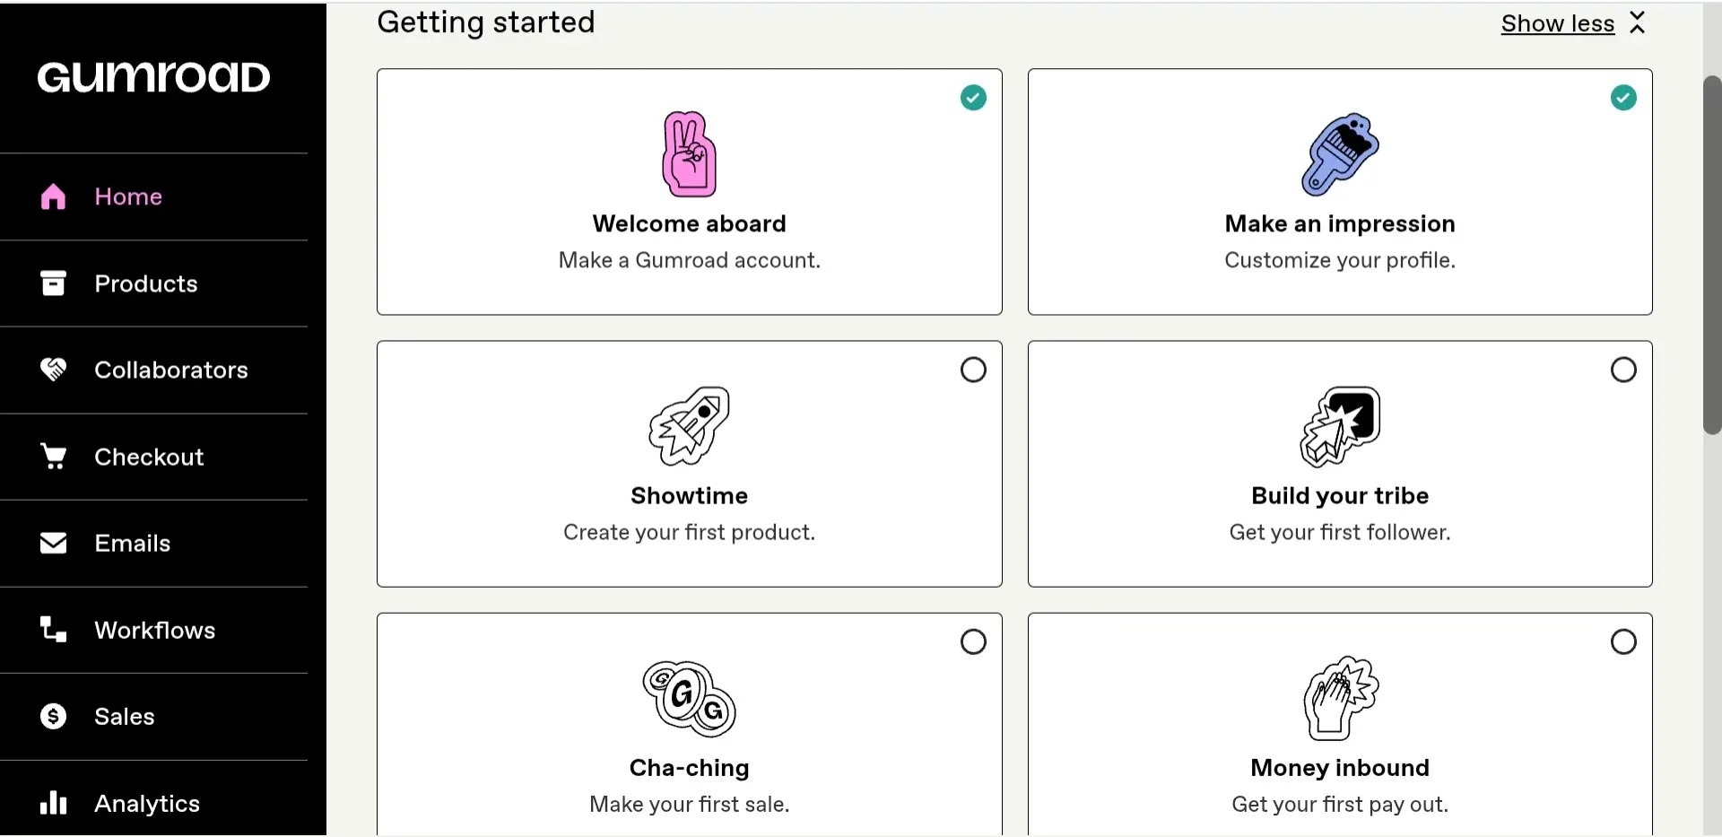Select the Home icon in sidebar
The height and width of the screenshot is (837, 1722).
tap(53, 196)
